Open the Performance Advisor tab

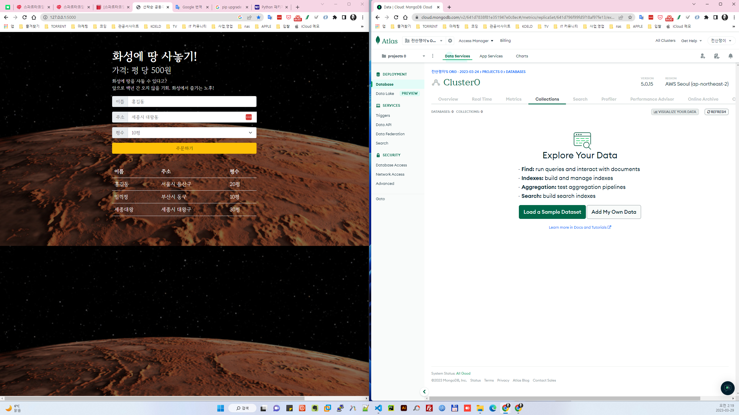click(x=652, y=99)
